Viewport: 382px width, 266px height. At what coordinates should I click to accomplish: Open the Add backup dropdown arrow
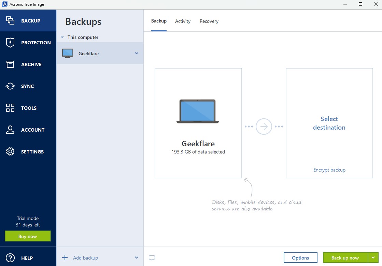[x=137, y=257]
